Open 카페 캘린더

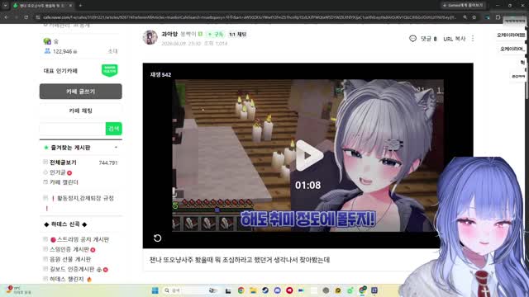[64, 182]
